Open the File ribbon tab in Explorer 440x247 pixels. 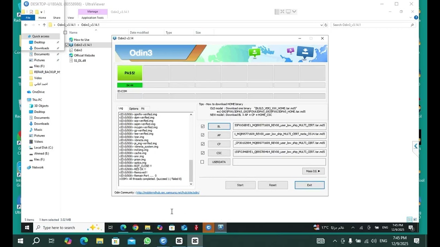pyautogui.click(x=28, y=18)
